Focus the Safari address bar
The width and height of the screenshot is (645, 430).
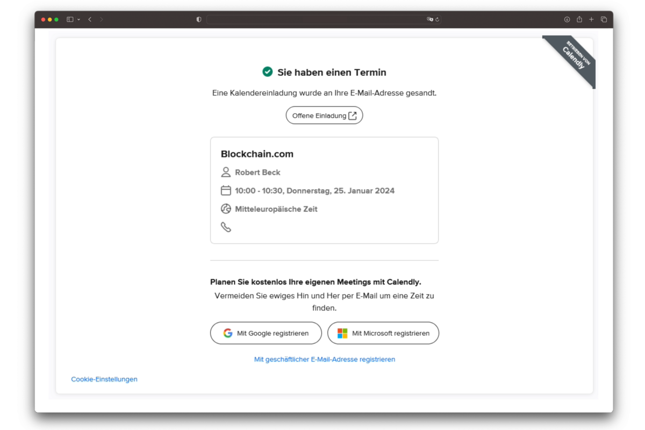324,19
